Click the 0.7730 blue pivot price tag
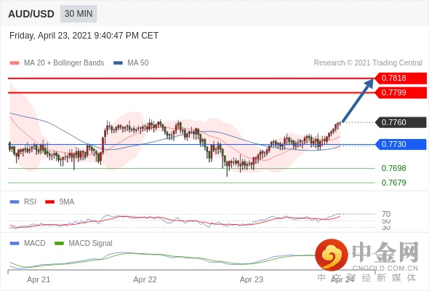The width and height of the screenshot is (429, 291). (x=401, y=144)
